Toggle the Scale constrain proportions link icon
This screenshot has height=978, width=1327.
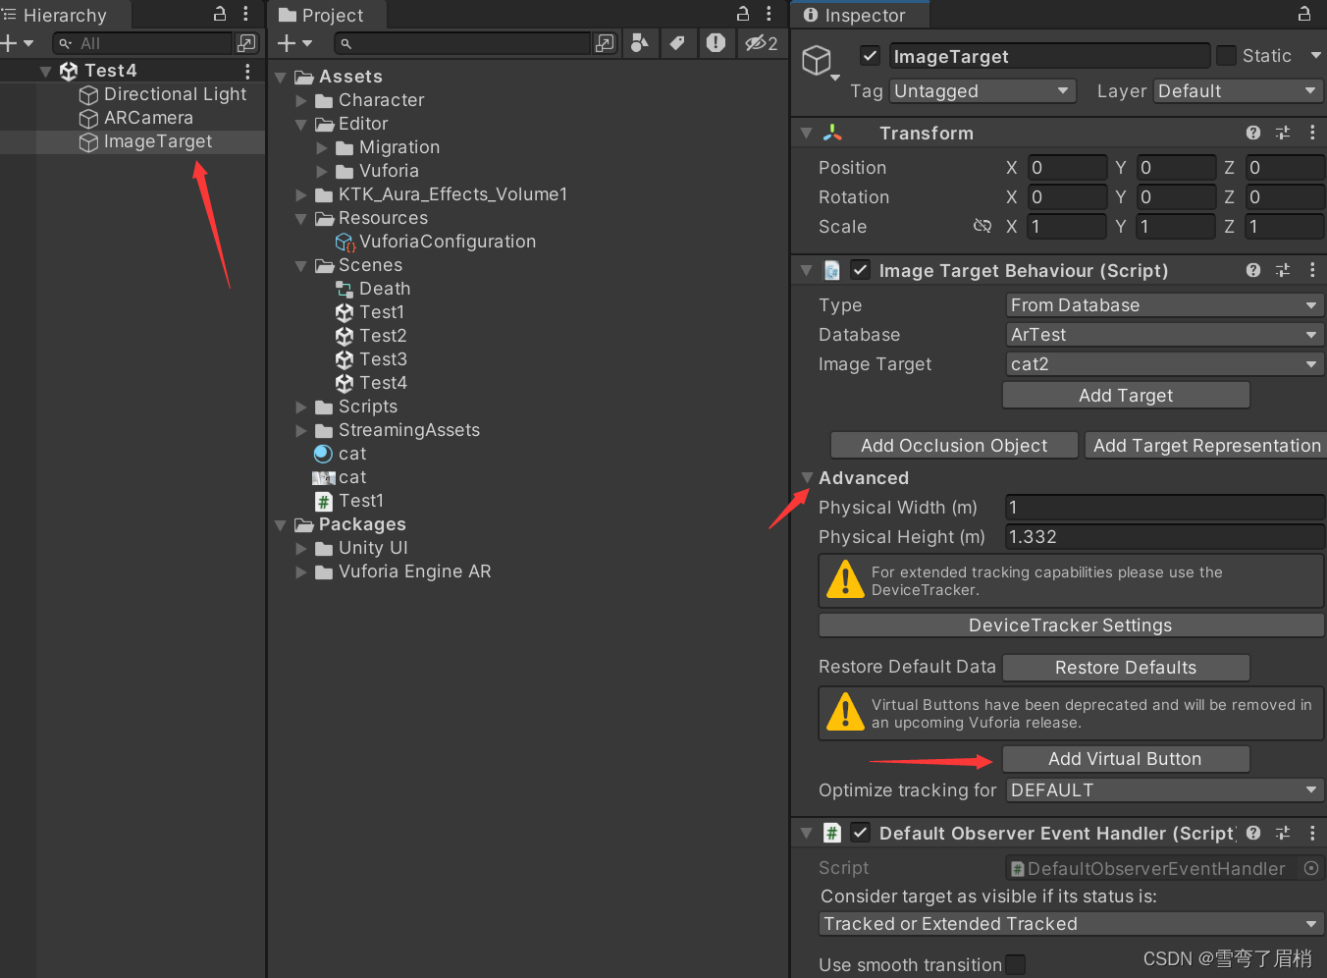[982, 226]
